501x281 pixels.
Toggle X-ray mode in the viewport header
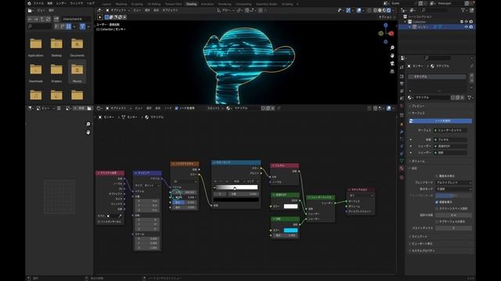point(369,10)
